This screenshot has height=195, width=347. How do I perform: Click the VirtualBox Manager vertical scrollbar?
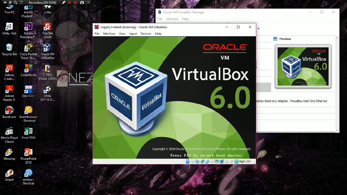pyautogui.click(x=337, y=84)
